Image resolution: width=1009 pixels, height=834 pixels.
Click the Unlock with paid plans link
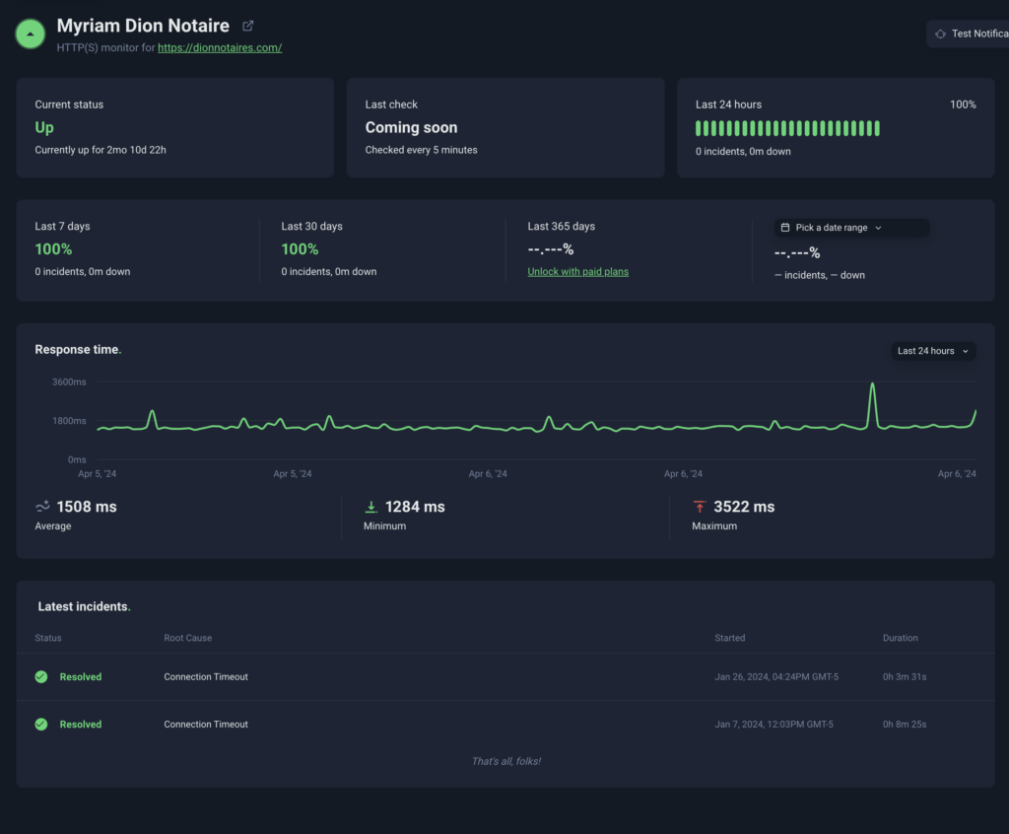pos(577,272)
